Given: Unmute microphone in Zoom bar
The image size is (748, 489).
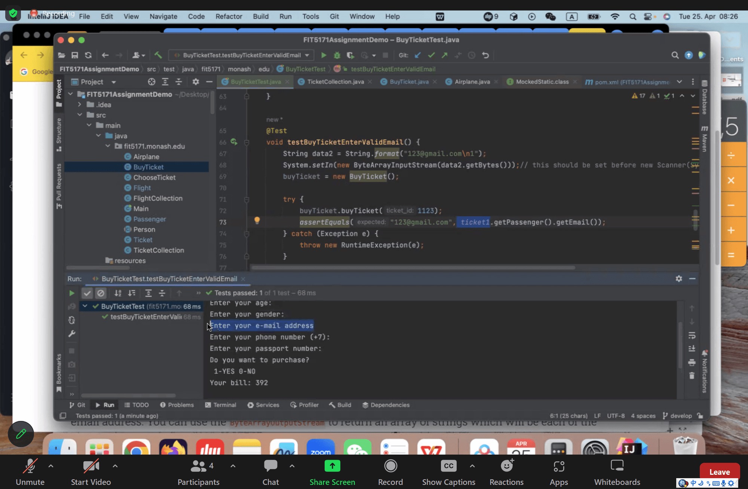Looking at the screenshot, I should point(30,472).
